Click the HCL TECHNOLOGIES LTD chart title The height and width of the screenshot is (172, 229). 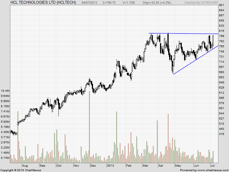pos(44,3)
